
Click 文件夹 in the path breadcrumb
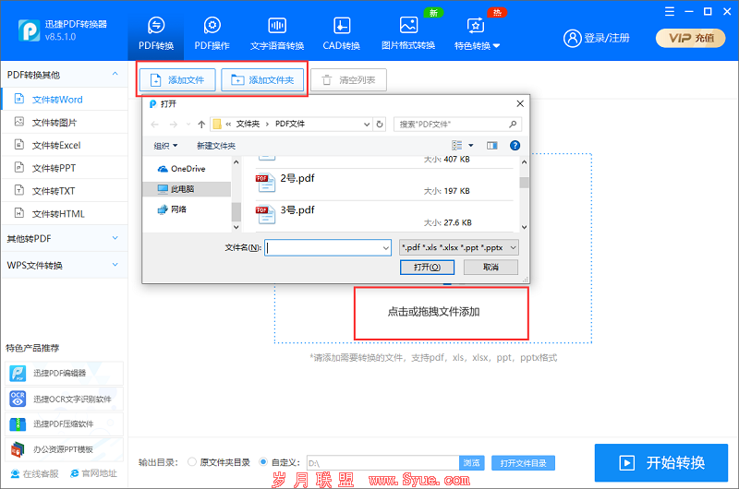pos(248,124)
